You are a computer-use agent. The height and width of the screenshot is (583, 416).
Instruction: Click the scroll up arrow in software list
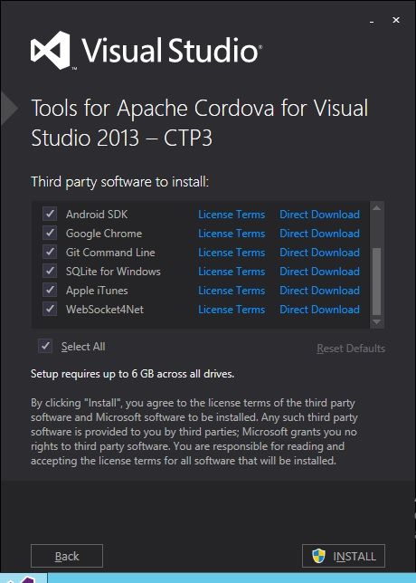[x=376, y=208]
